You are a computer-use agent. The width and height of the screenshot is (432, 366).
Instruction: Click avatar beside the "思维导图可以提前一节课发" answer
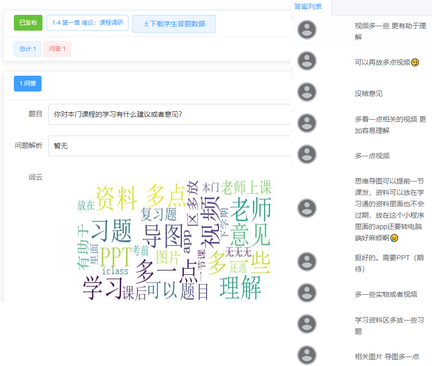(x=307, y=208)
